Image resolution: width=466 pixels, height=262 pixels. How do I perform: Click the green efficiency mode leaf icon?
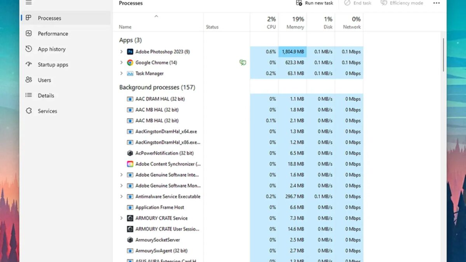pos(243,62)
